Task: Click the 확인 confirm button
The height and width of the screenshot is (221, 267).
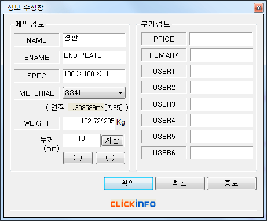Action: coord(129,183)
